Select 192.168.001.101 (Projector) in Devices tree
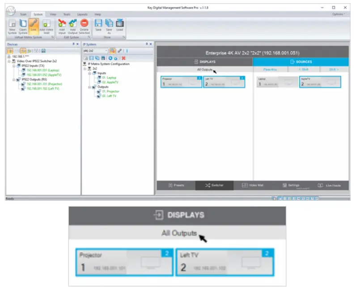 [44, 84]
